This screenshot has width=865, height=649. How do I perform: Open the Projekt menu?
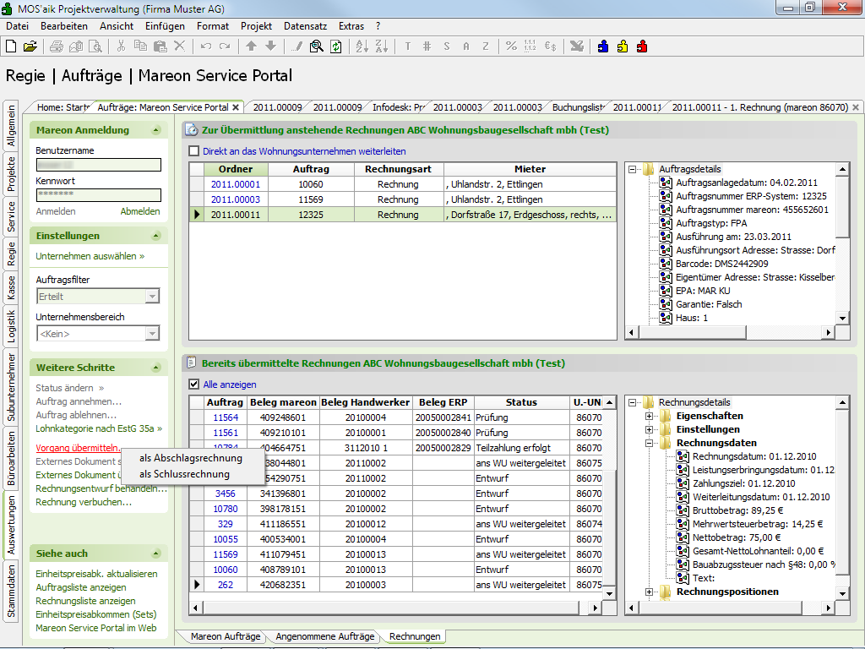point(256,26)
